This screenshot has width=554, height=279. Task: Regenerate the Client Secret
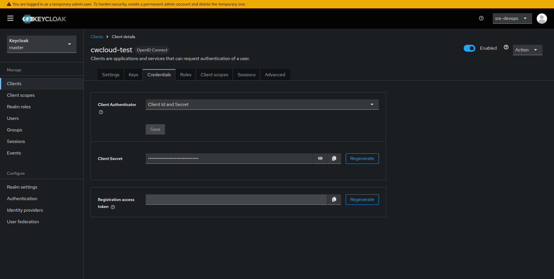tap(362, 159)
